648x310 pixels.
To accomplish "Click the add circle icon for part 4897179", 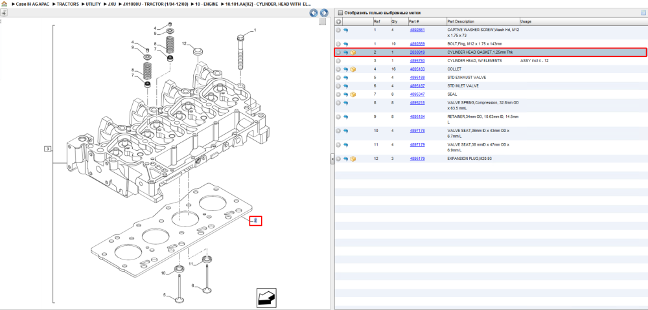I will (338, 145).
